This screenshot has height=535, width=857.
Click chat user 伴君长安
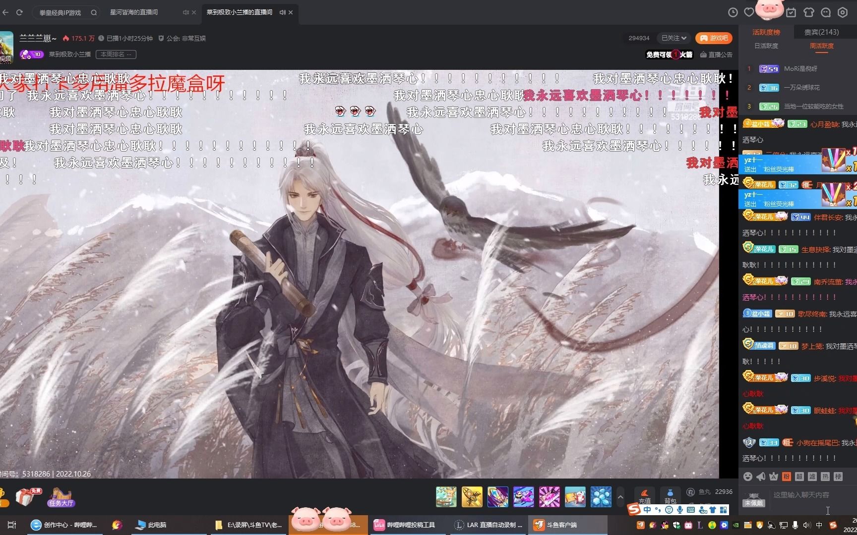(828, 217)
